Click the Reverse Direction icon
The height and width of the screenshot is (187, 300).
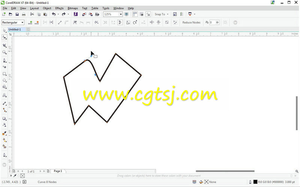coord(96,22)
